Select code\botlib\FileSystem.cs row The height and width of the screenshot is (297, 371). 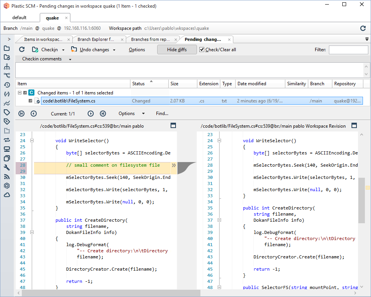point(202,101)
